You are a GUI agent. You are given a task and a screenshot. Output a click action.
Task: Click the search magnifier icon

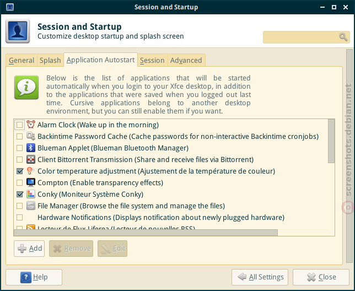click(x=343, y=37)
